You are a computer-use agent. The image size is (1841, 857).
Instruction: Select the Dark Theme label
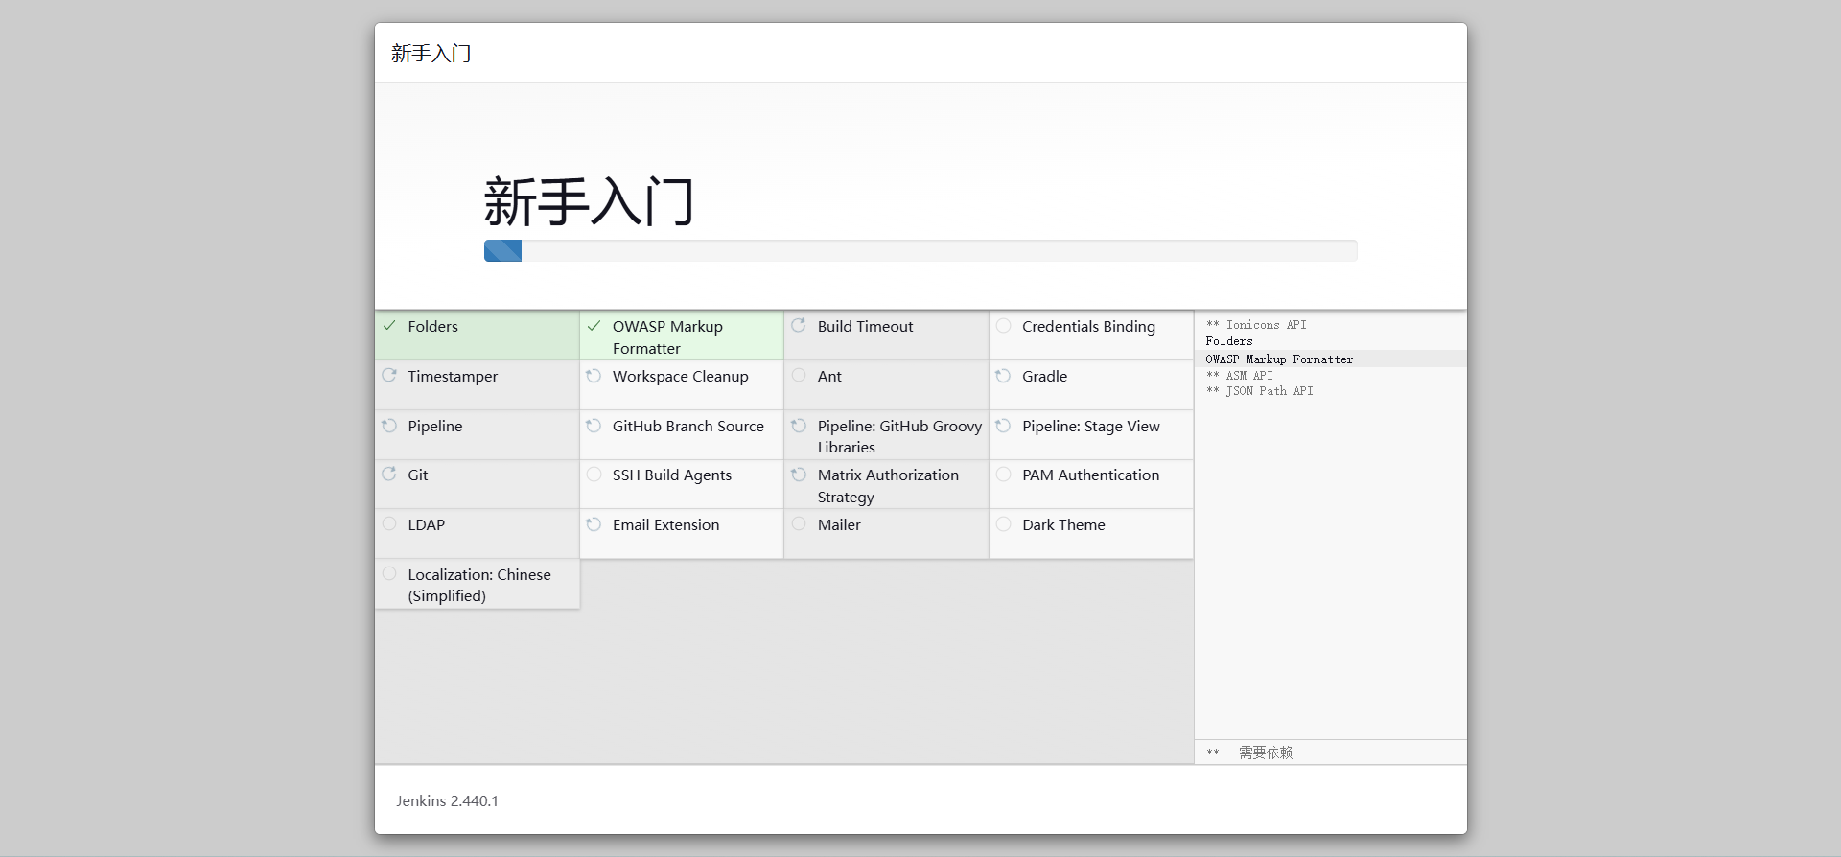coord(1063,525)
